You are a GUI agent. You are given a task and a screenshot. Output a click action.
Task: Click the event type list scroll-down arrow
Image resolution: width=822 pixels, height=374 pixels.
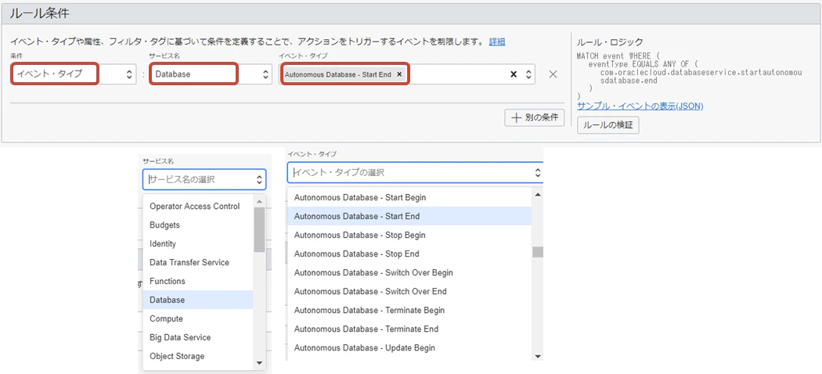point(537,356)
